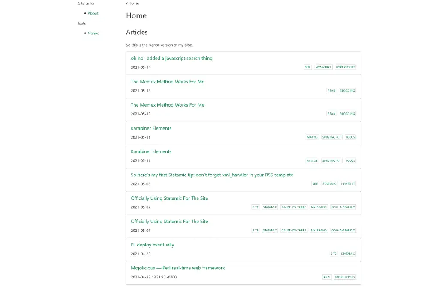Open the Mojolicious Perl web framework article
Viewport: 439px width, 287px height.
[x=177, y=268]
